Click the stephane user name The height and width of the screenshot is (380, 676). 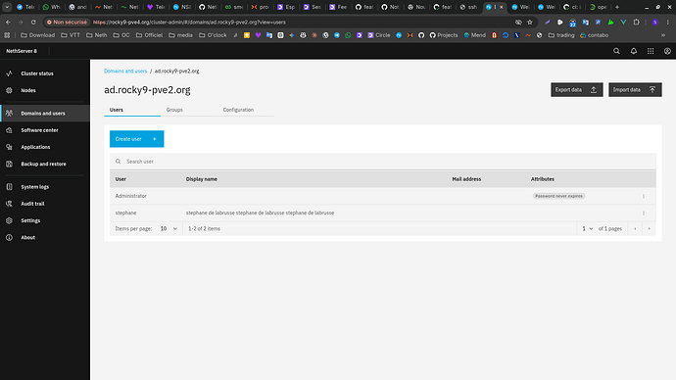[x=125, y=213]
